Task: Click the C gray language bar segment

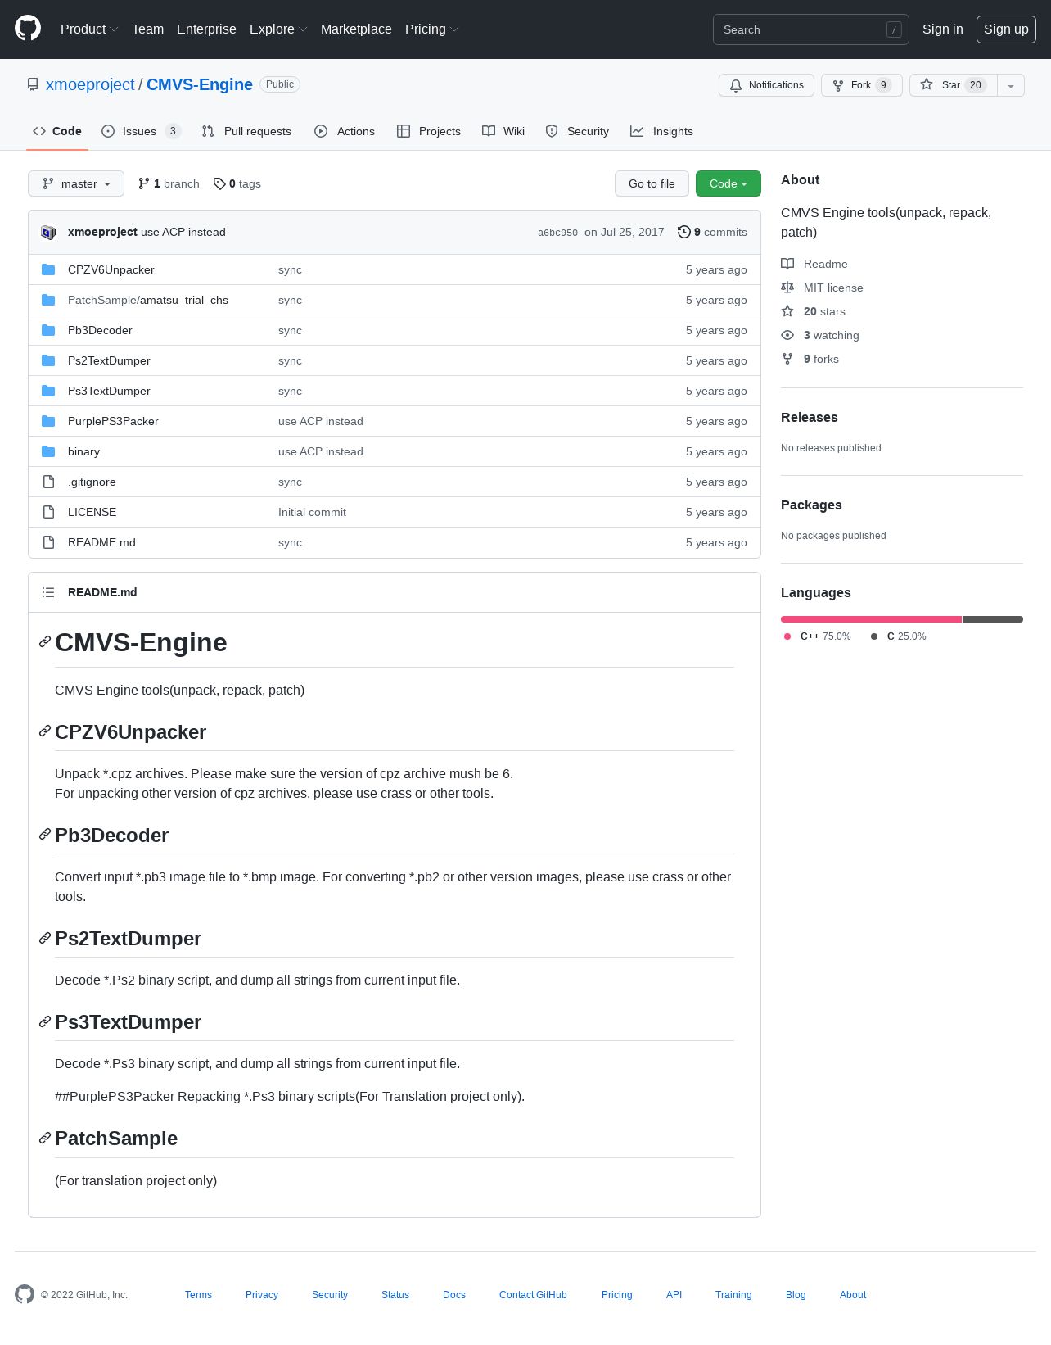Action: click(x=993, y=619)
